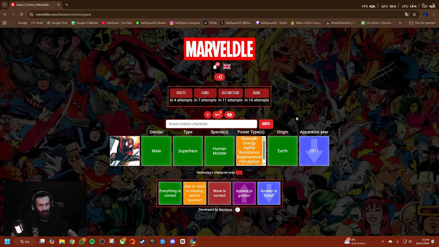Open TikTok bookmark
The width and height of the screenshot is (439, 247).
point(210,23)
